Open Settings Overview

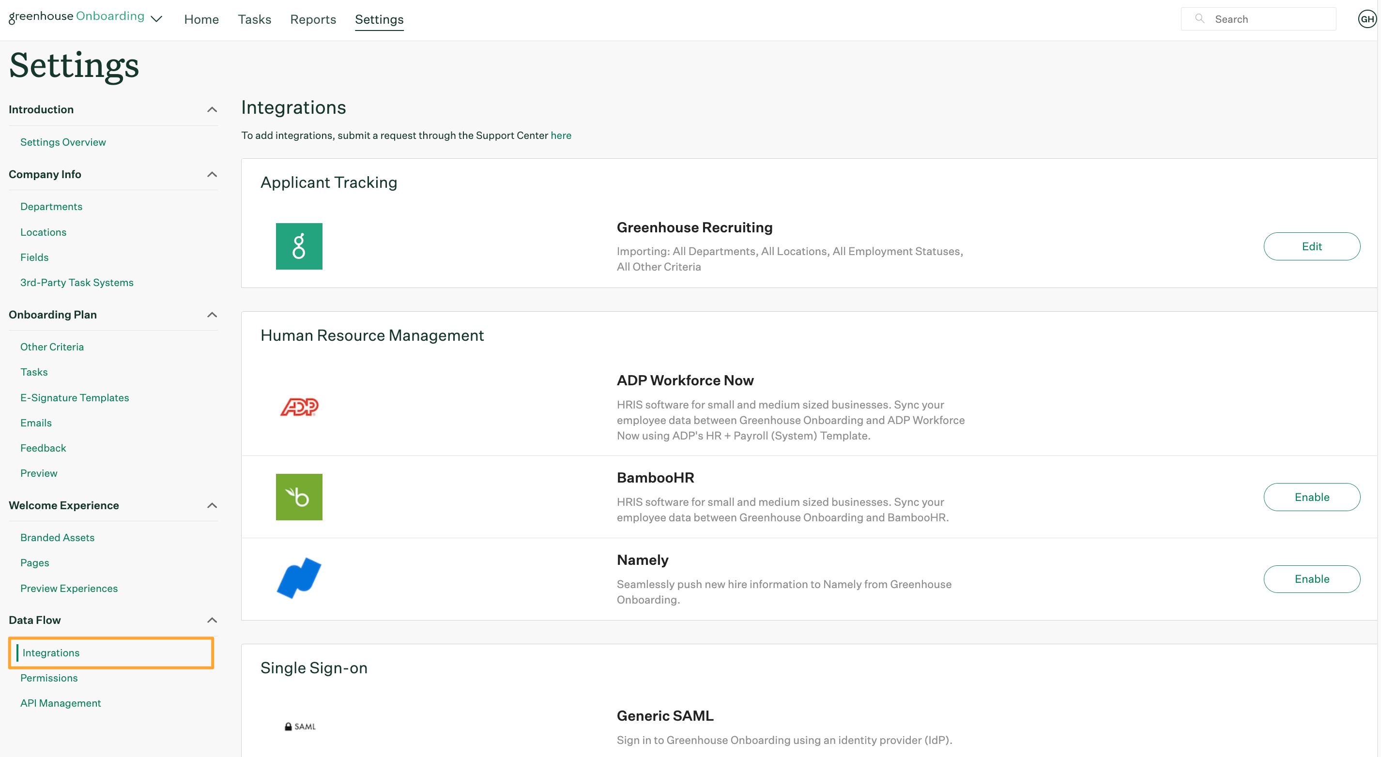[63, 142]
